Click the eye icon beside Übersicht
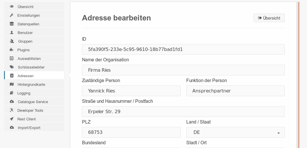The image size is (307, 148). pyautogui.click(x=12, y=7)
